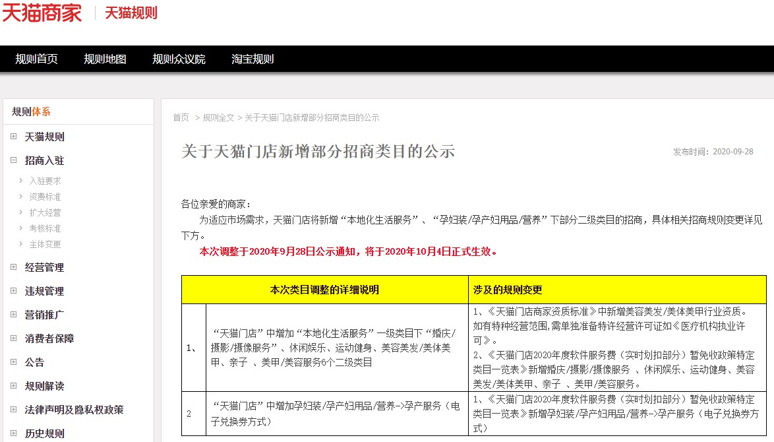Select 营销推广 in the sidebar
The image size is (774, 442).
[x=44, y=315]
